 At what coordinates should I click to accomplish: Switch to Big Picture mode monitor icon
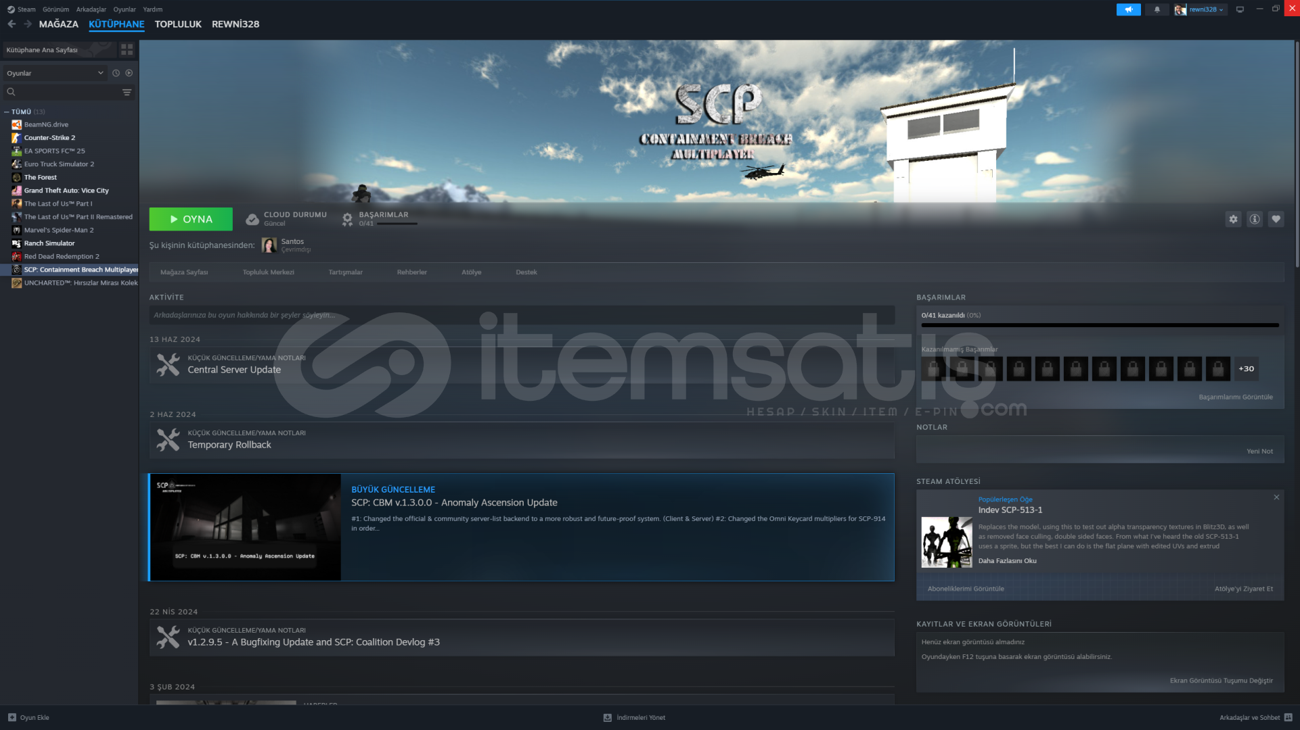(1240, 9)
